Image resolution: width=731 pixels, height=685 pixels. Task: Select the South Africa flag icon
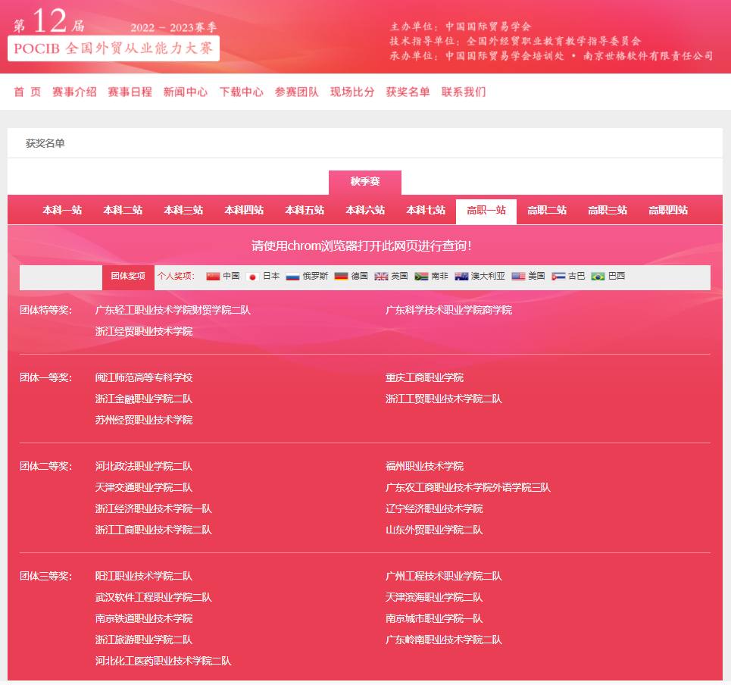pyautogui.click(x=422, y=277)
